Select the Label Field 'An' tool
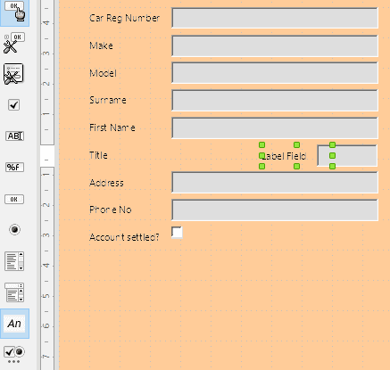 pyautogui.click(x=14, y=324)
